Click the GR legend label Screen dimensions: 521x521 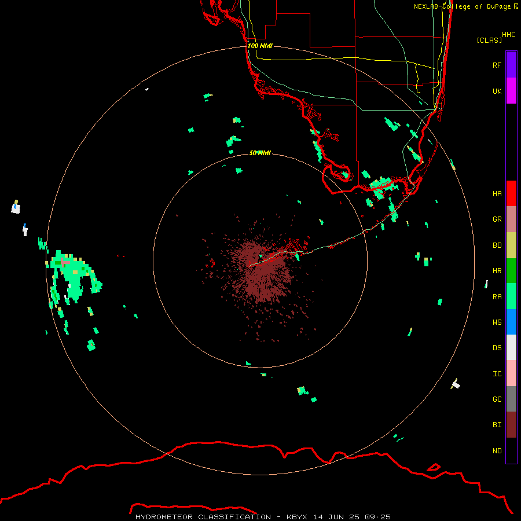coord(497,219)
